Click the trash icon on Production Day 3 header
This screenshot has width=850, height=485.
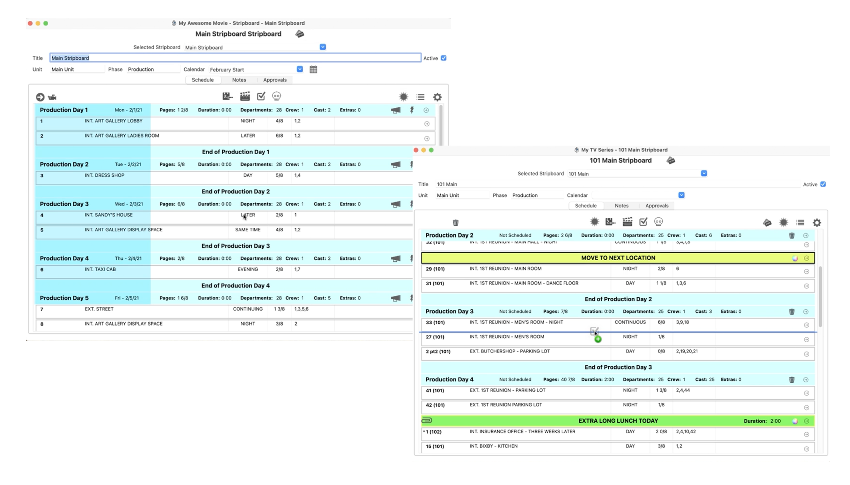pos(792,312)
